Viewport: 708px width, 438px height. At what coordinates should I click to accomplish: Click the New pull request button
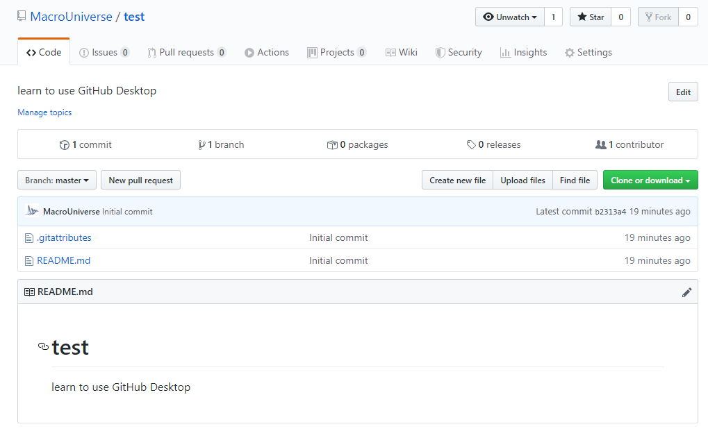point(140,180)
